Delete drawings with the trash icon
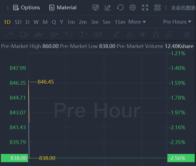 (x=187, y=35)
